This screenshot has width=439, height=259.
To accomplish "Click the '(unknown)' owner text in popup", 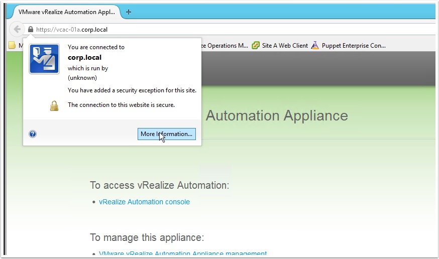I will 82,78.
